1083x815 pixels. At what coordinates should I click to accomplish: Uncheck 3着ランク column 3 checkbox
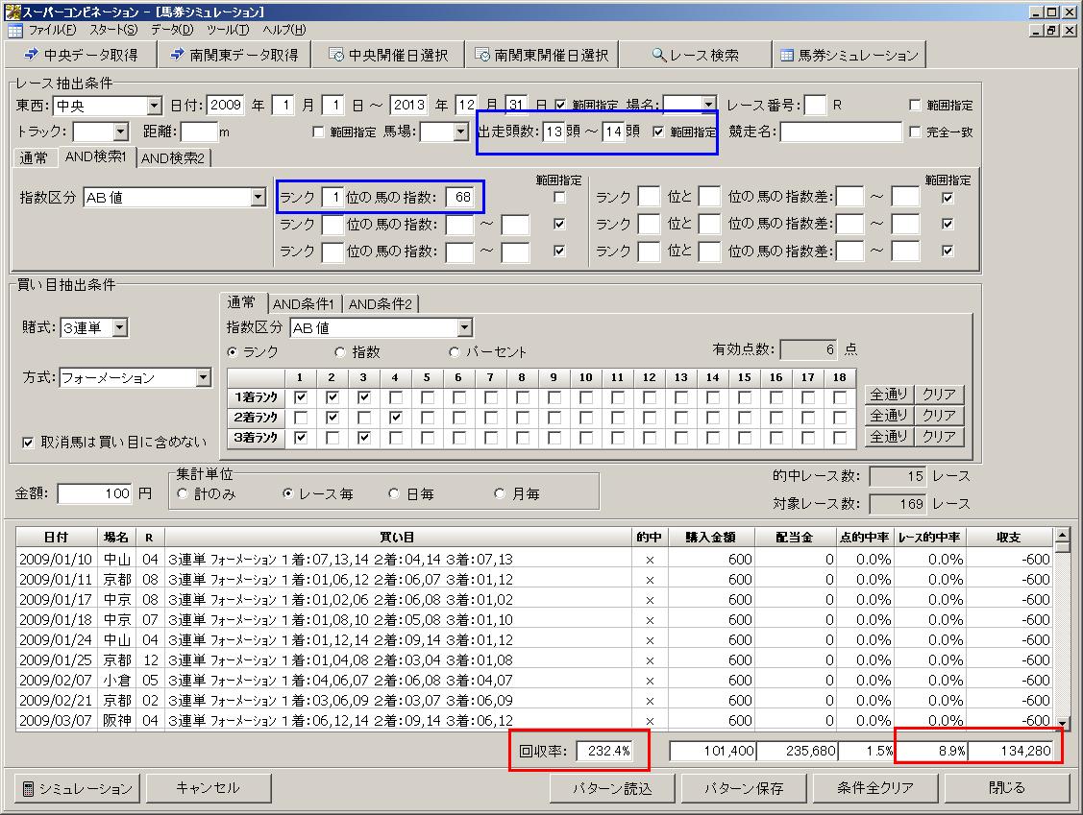click(x=364, y=438)
